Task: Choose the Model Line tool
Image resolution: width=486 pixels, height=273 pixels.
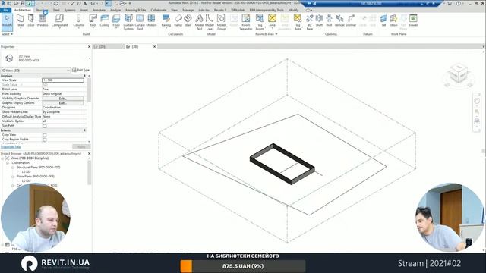Action: 210,22
